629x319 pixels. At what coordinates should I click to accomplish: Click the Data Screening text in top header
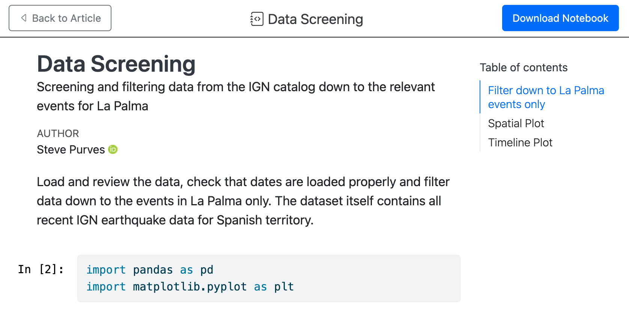coord(315,19)
